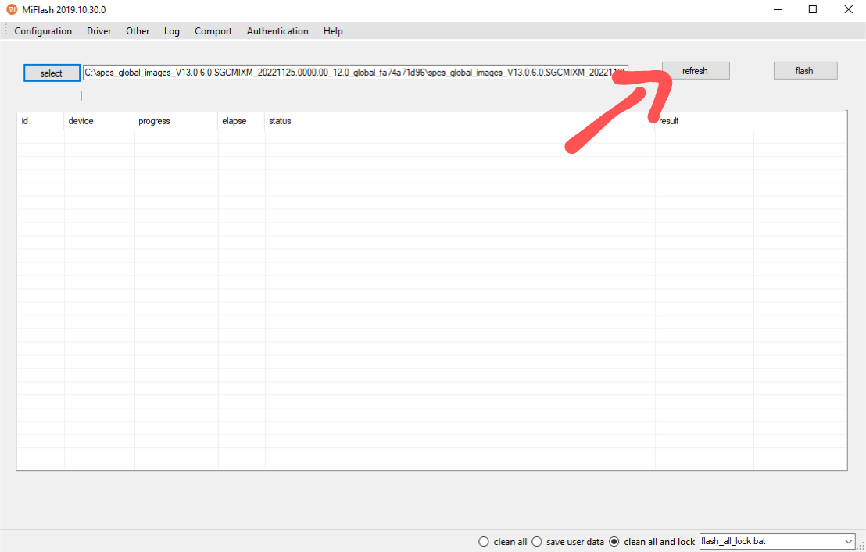Screen dimensions: 866x552
Task: Click the MiFlash app icon in title bar
Action: coord(12,10)
